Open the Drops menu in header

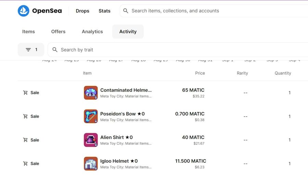(82, 11)
